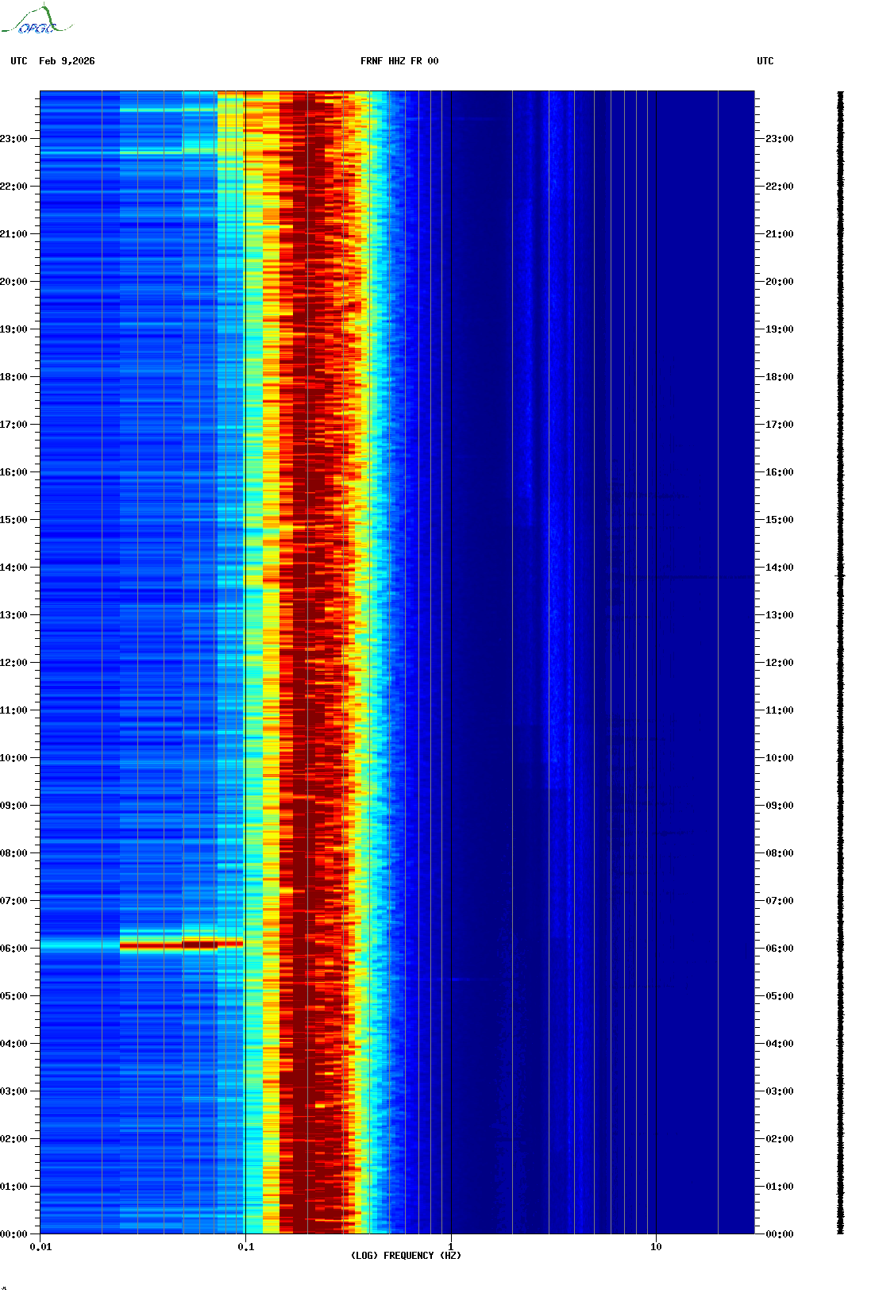This screenshot has height=1297, width=875.
Task: Select the 06:00 label on right time axis
Action: click(x=779, y=949)
